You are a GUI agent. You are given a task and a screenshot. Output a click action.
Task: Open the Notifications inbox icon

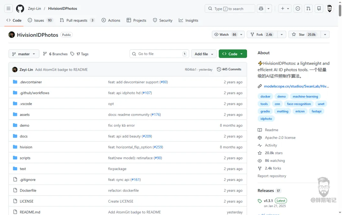point(319,9)
